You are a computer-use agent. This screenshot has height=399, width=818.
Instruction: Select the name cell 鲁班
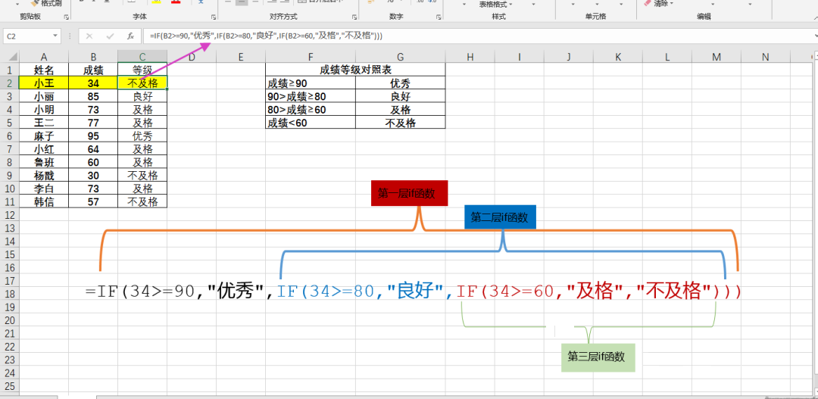coord(44,162)
